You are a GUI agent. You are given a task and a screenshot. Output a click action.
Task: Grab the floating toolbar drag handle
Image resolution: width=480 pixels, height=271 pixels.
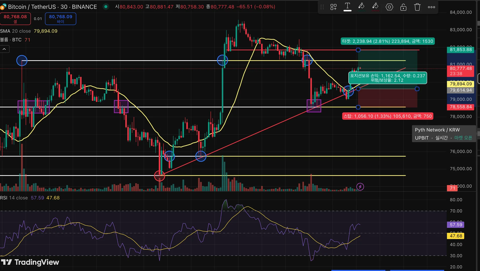click(322, 7)
